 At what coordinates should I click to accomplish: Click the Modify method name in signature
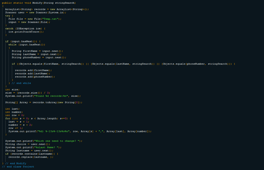click(37, 3)
